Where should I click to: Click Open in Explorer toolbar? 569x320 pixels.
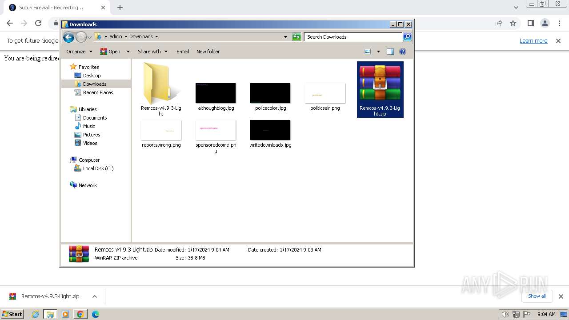click(x=110, y=52)
